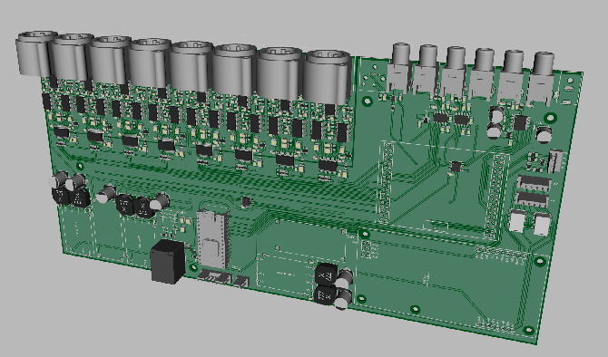The height and width of the screenshot is (357, 608).
Task: Click the silver microcontroller module with pin rows
Action: (x=212, y=239)
